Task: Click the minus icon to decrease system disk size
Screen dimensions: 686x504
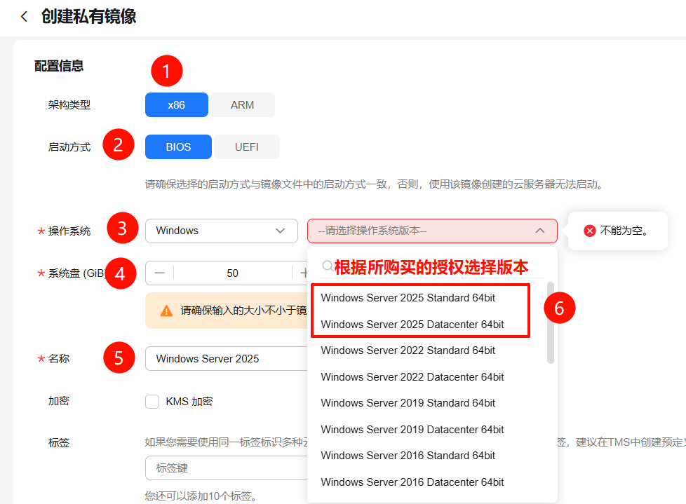Action: [x=161, y=273]
